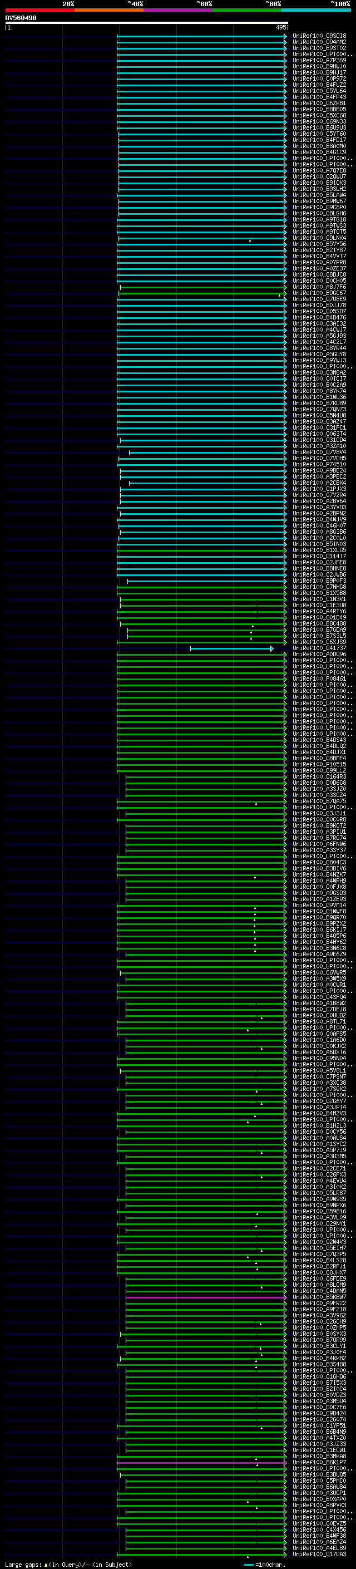The height and width of the screenshot is (1569, 356).
Task: Click UniRef100_A7Q7E8 label
Action: pyautogui.click(x=319, y=170)
